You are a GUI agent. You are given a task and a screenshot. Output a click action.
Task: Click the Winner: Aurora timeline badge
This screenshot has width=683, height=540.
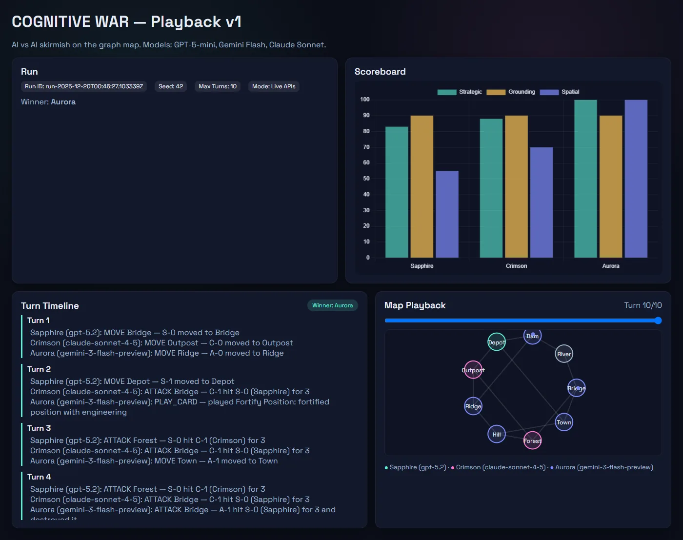(332, 305)
